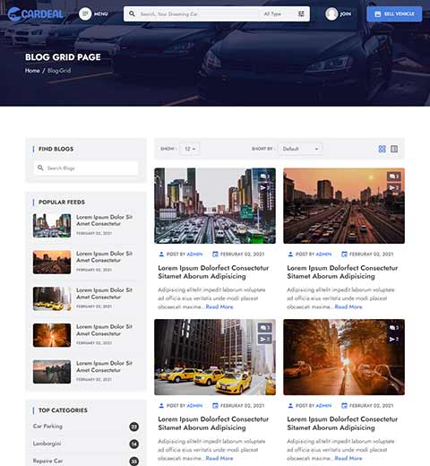Viewport: 430px width, 466px height.
Task: Click calendar icon under highway city post
Action: pyautogui.click(x=215, y=255)
